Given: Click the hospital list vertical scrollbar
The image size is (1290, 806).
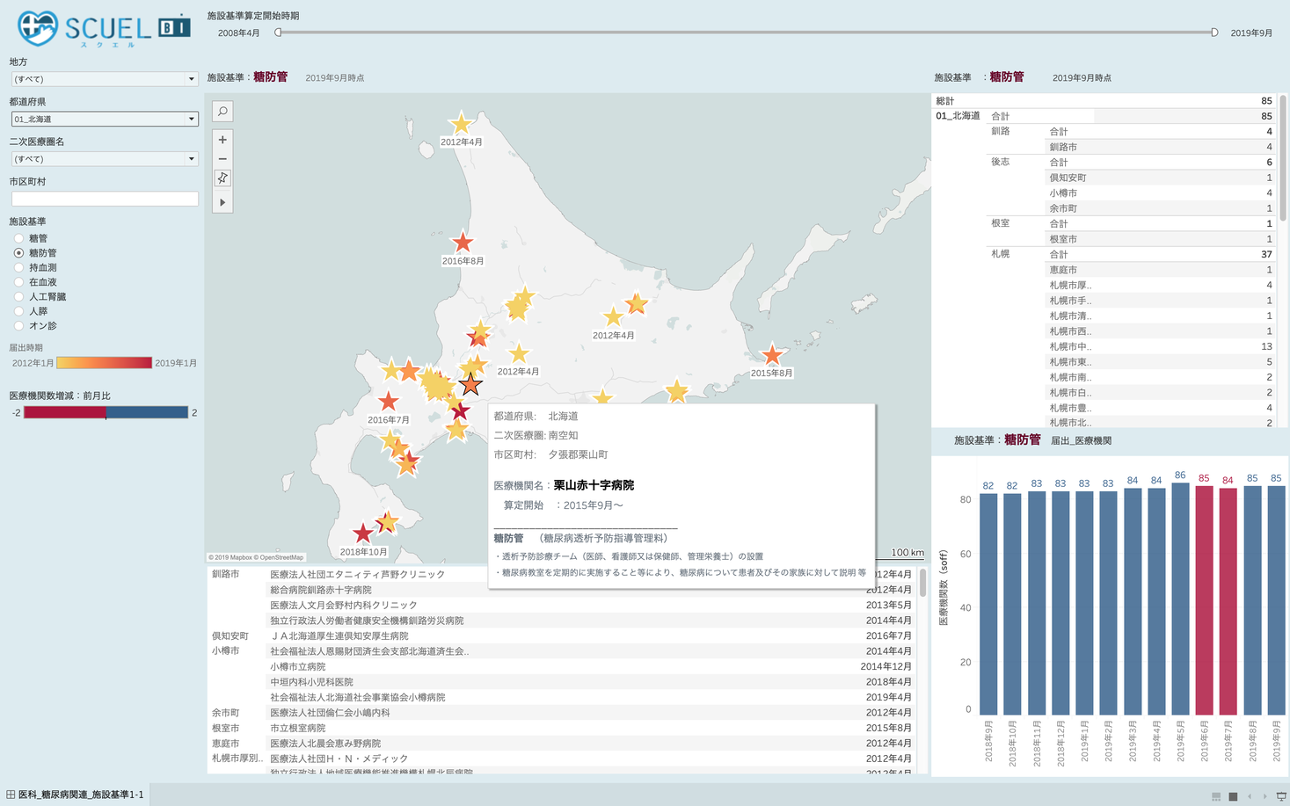Looking at the screenshot, I should pos(922,583).
